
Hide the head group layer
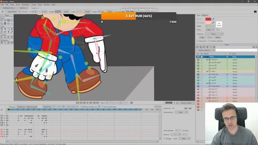click(198, 72)
